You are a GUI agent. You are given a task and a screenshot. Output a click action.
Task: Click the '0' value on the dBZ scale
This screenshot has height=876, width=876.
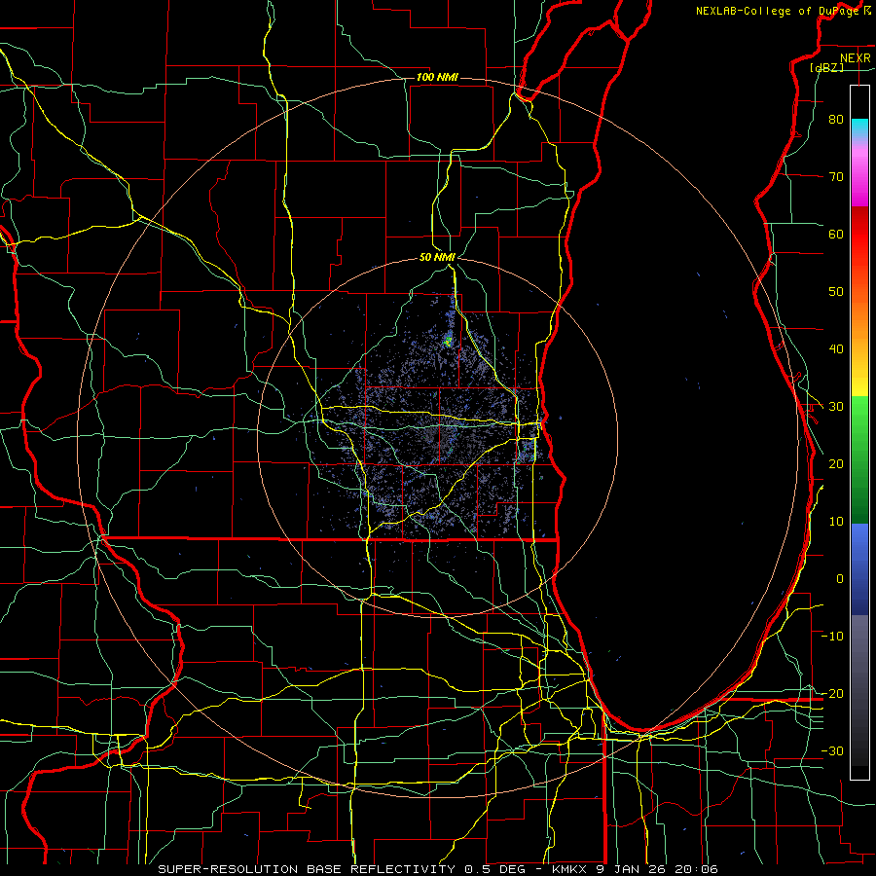click(x=840, y=579)
